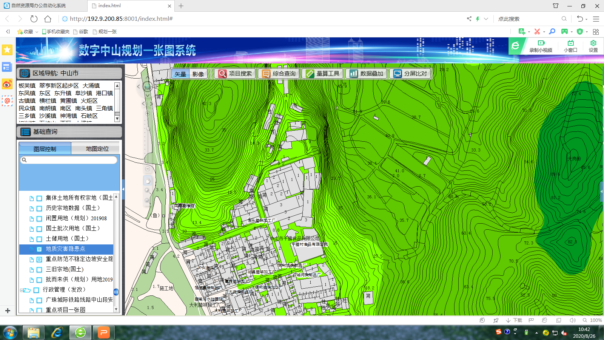Open the 谷歌 bookmark
The width and height of the screenshot is (604, 340).
coord(81,32)
